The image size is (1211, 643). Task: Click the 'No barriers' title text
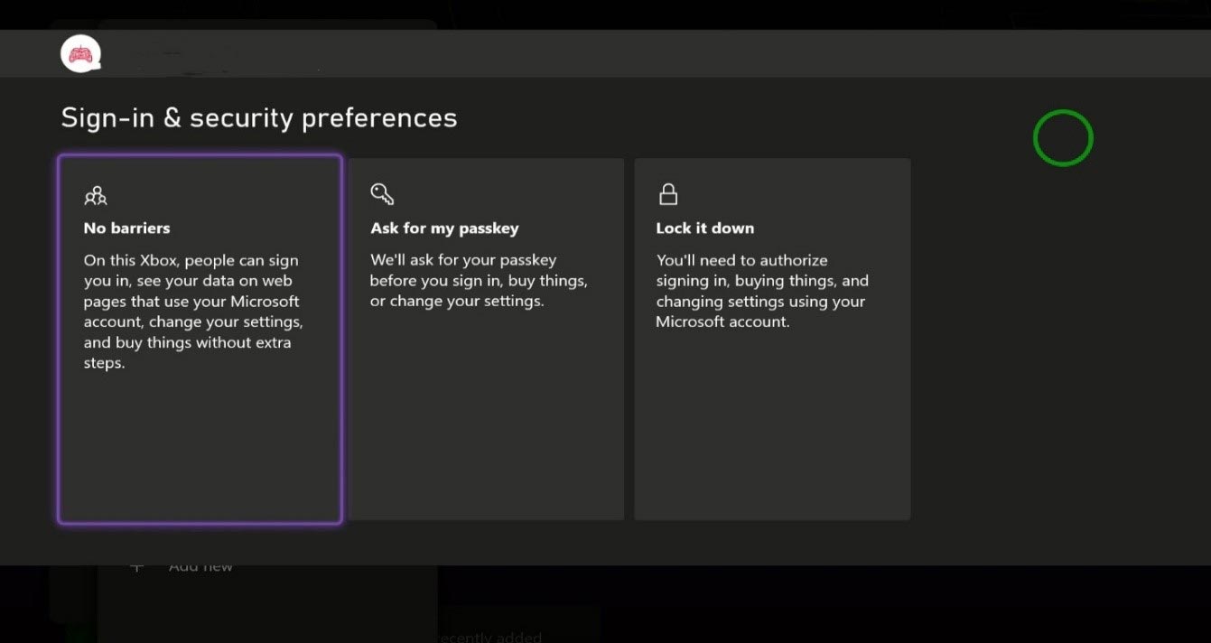(x=126, y=228)
